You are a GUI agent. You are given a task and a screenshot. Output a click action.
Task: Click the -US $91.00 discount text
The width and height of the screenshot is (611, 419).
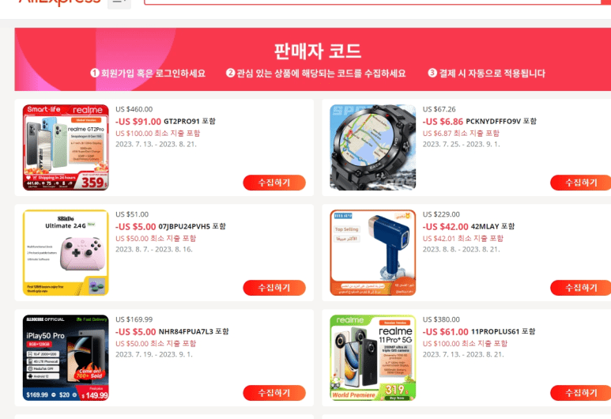138,122
